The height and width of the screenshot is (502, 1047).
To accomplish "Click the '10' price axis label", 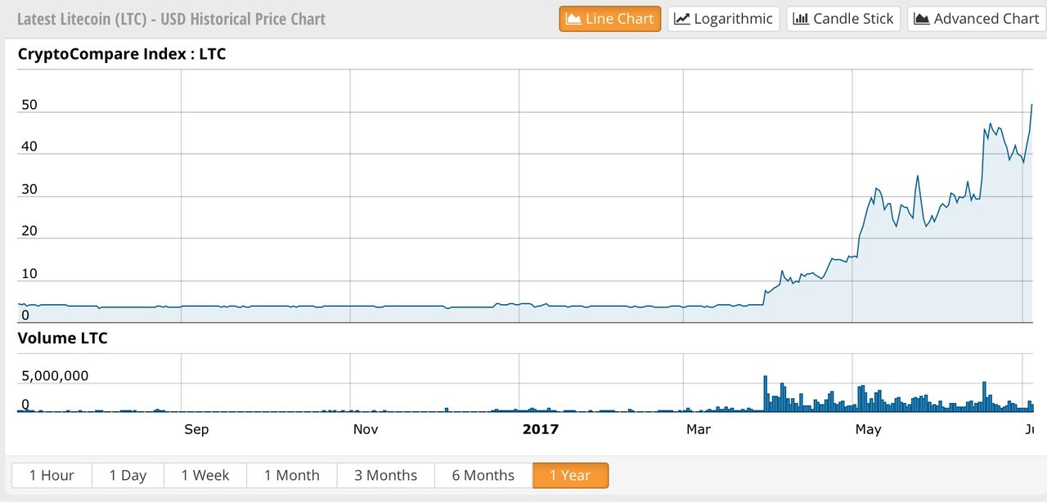I will 29,273.
